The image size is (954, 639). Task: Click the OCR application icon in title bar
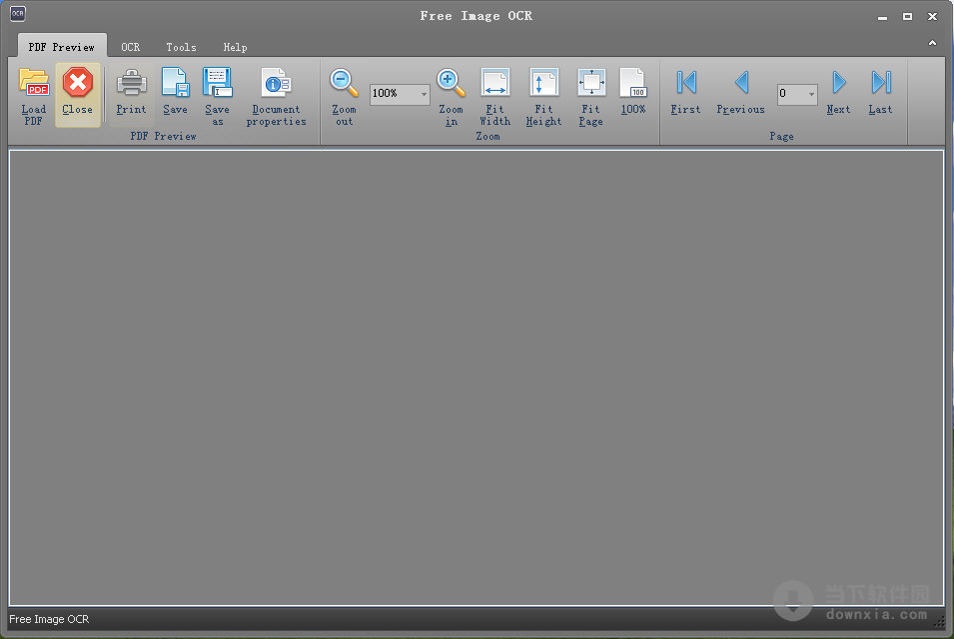pyautogui.click(x=18, y=13)
